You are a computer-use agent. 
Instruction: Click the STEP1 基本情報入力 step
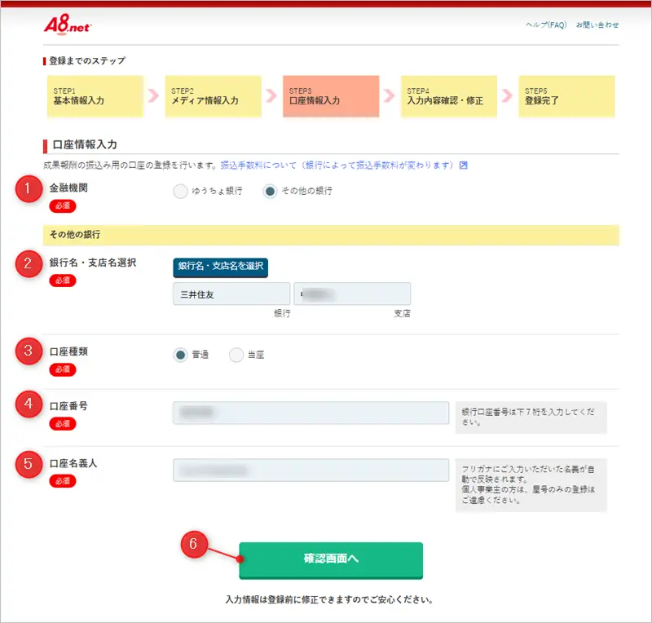[x=95, y=95]
